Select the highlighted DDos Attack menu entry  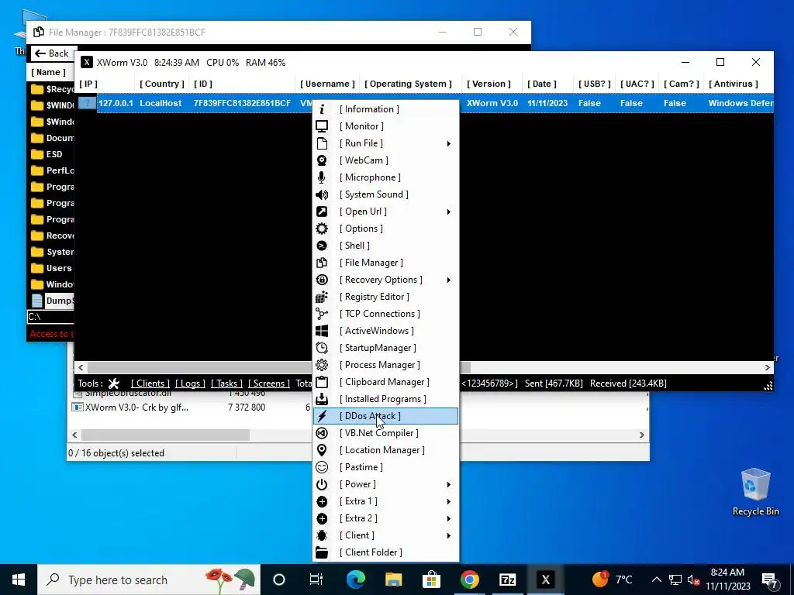pos(386,416)
